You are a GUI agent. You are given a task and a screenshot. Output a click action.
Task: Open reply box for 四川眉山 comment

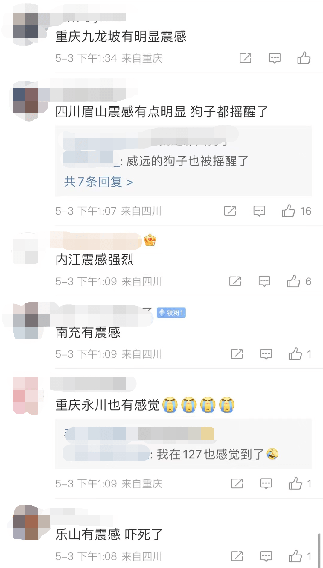coord(259,211)
